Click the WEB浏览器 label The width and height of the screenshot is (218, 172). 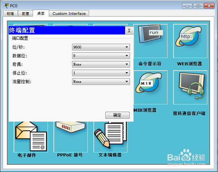(190, 64)
